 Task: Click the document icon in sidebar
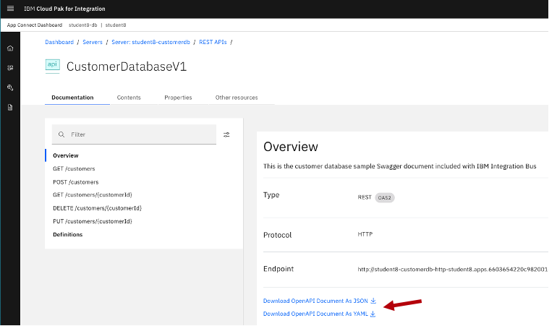(x=10, y=107)
